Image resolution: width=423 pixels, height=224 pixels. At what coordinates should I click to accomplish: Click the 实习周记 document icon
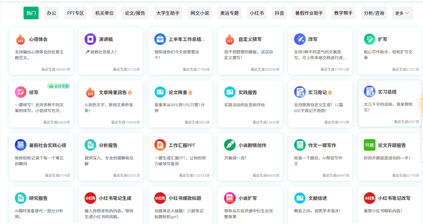[300, 92]
